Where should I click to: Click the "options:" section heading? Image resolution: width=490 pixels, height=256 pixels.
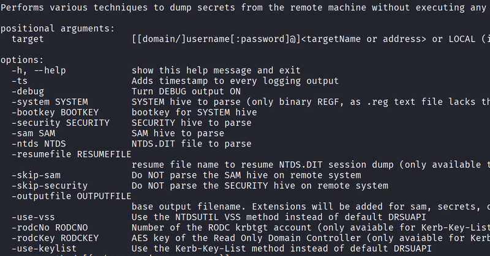tap(22, 60)
